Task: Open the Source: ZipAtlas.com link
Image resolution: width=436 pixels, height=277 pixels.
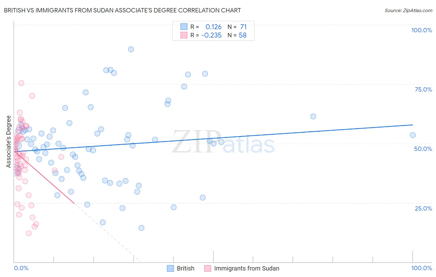Action: pos(408,10)
